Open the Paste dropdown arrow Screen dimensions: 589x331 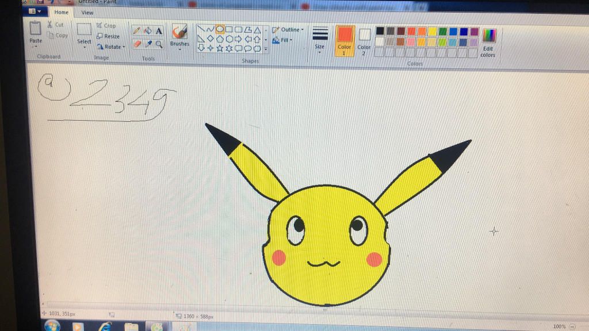pyautogui.click(x=35, y=47)
